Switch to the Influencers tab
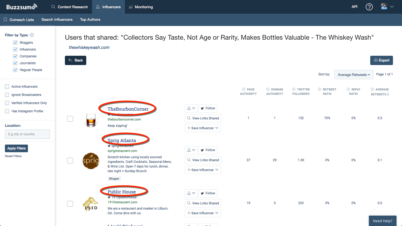Image resolution: width=402 pixels, height=226 pixels. pos(108,7)
